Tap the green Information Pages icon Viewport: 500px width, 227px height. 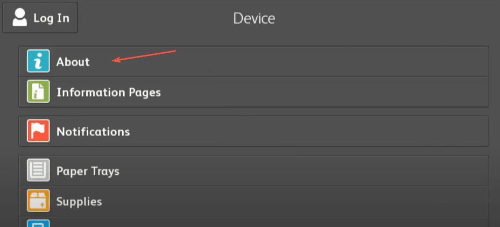[x=38, y=92]
